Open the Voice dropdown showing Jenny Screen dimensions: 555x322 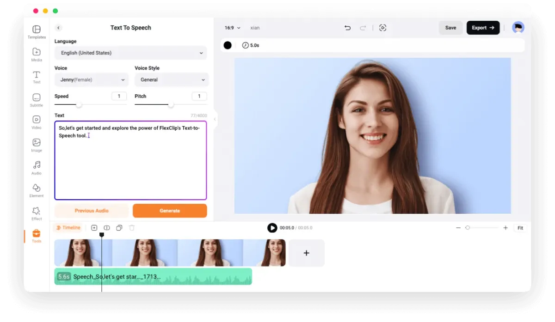92,80
